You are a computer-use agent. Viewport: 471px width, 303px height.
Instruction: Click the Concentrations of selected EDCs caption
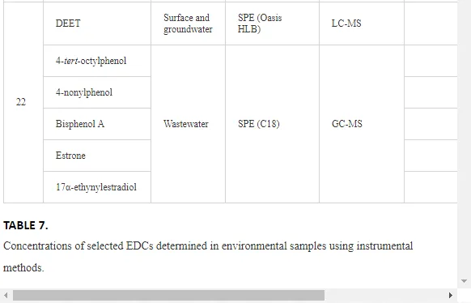coord(208,256)
